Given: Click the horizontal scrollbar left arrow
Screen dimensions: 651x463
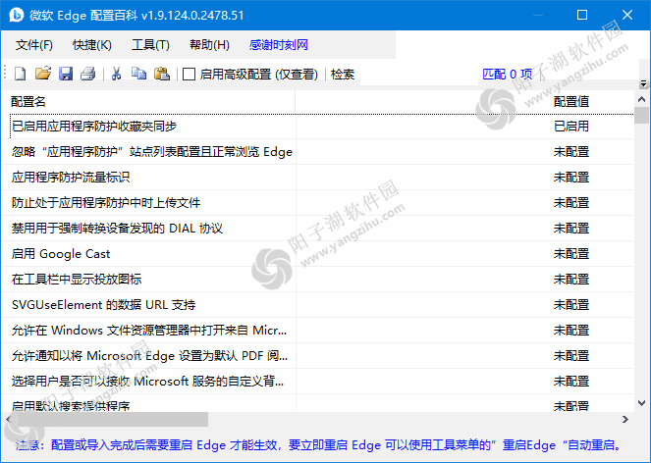Looking at the screenshot, I should [x=8, y=420].
